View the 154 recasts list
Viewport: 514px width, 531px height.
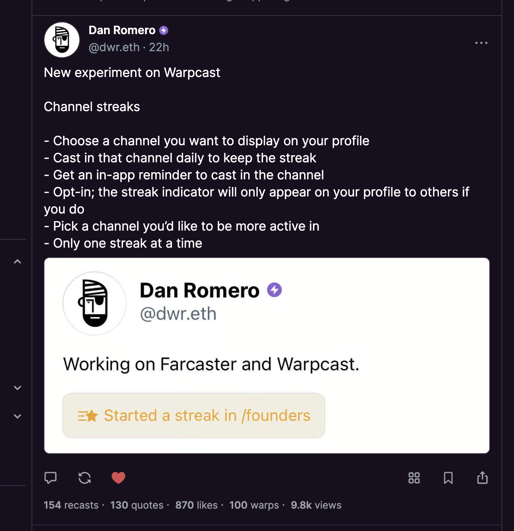click(x=71, y=505)
